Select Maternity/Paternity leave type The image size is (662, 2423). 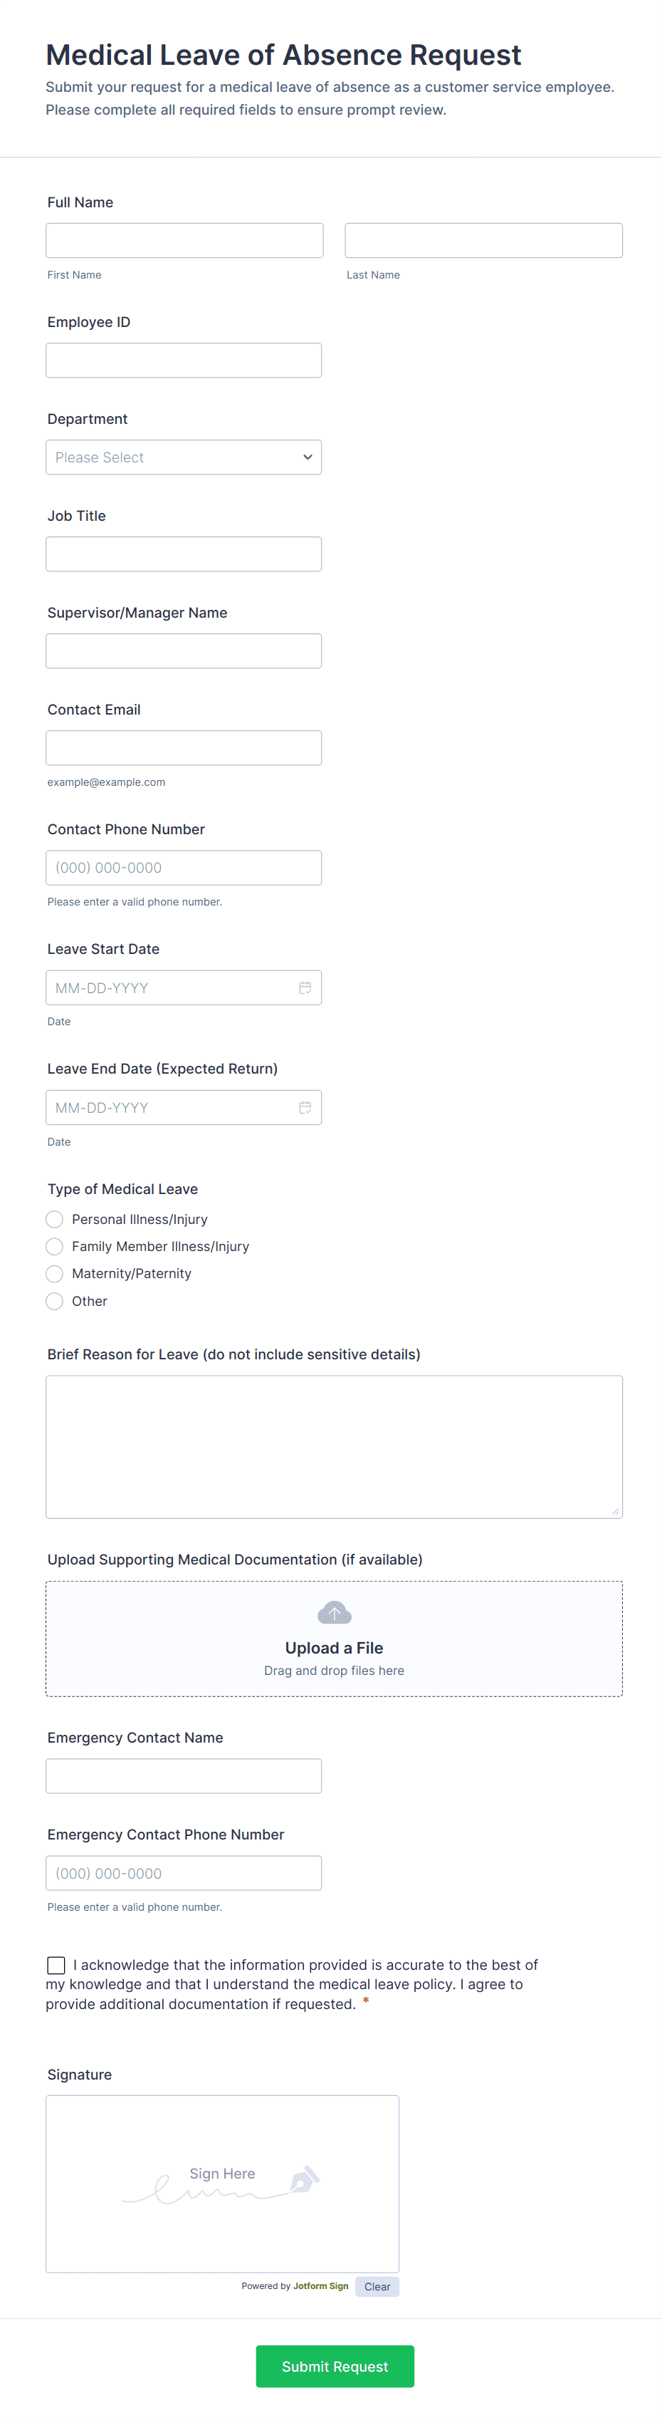[x=55, y=1274]
